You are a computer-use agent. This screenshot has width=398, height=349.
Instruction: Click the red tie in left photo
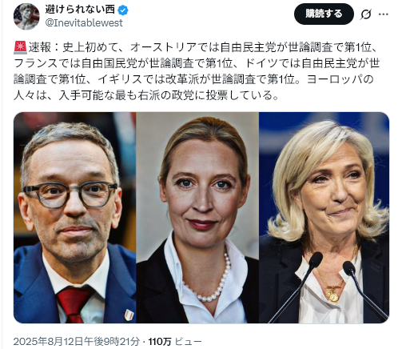(x=73, y=304)
